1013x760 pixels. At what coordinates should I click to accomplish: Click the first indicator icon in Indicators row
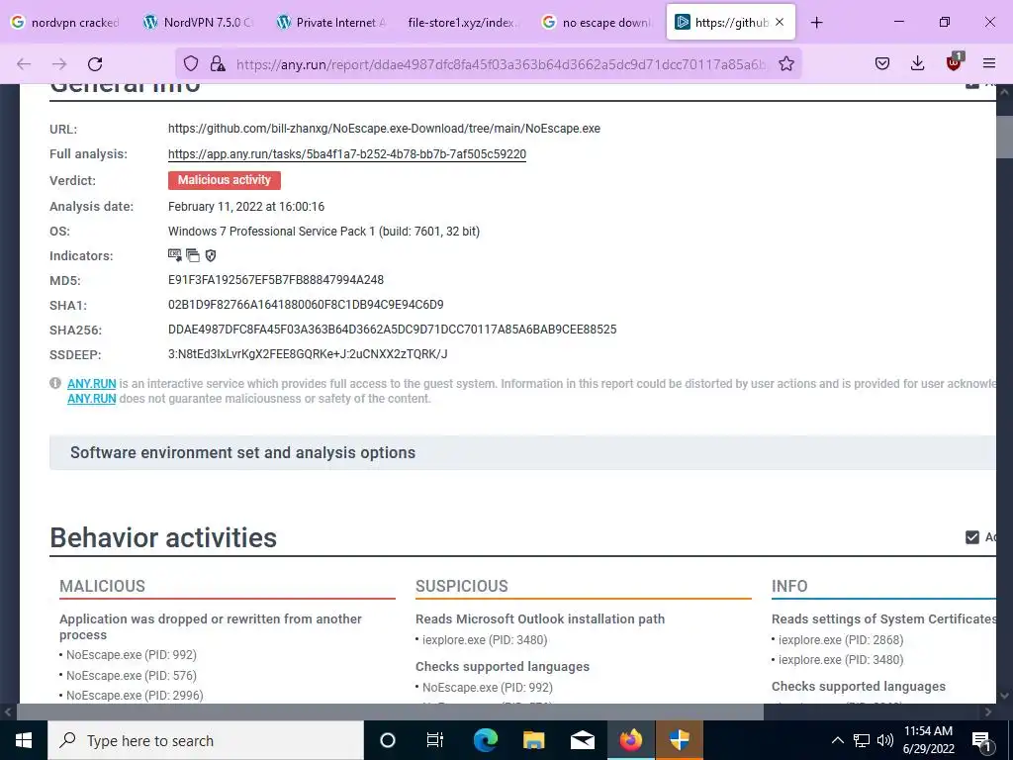coord(174,255)
